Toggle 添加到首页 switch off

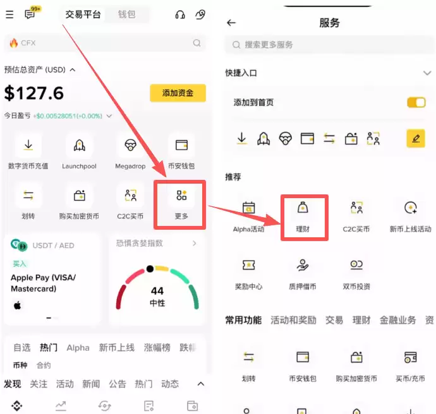click(x=416, y=102)
